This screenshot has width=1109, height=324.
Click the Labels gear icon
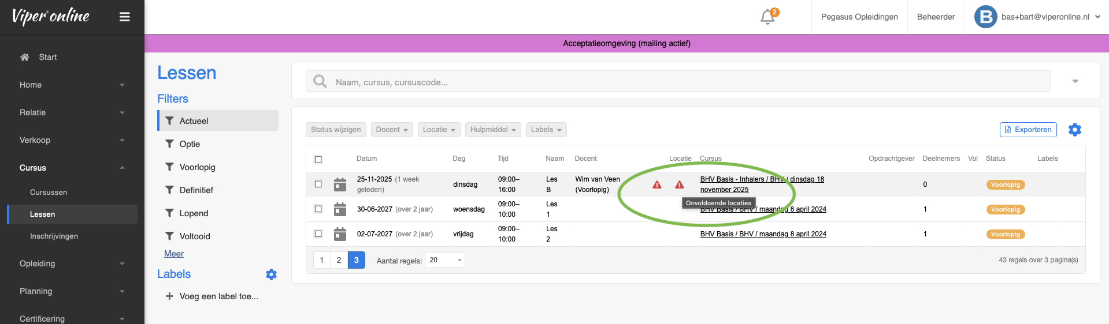tap(271, 274)
